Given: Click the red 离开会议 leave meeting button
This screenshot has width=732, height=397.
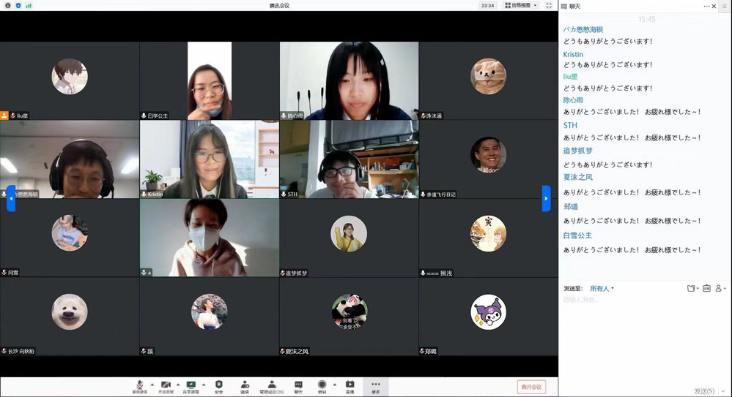Looking at the screenshot, I should click(x=531, y=387).
